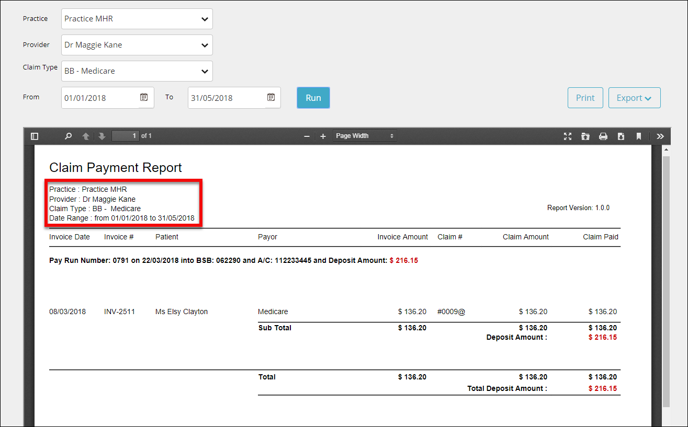Click the Medicare payor cell
The width and height of the screenshot is (688, 427).
click(273, 311)
